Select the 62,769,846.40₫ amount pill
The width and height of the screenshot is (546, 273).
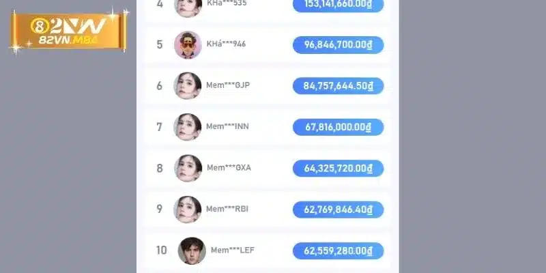338,209
